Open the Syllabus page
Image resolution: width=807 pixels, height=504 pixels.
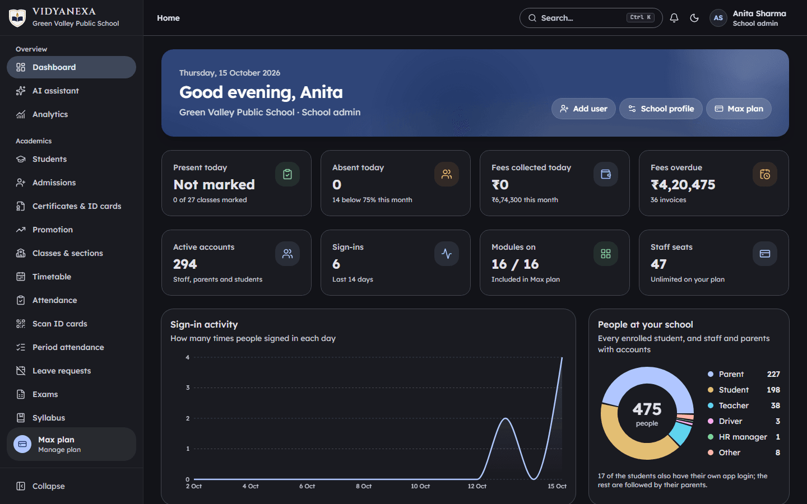pyautogui.click(x=71, y=418)
